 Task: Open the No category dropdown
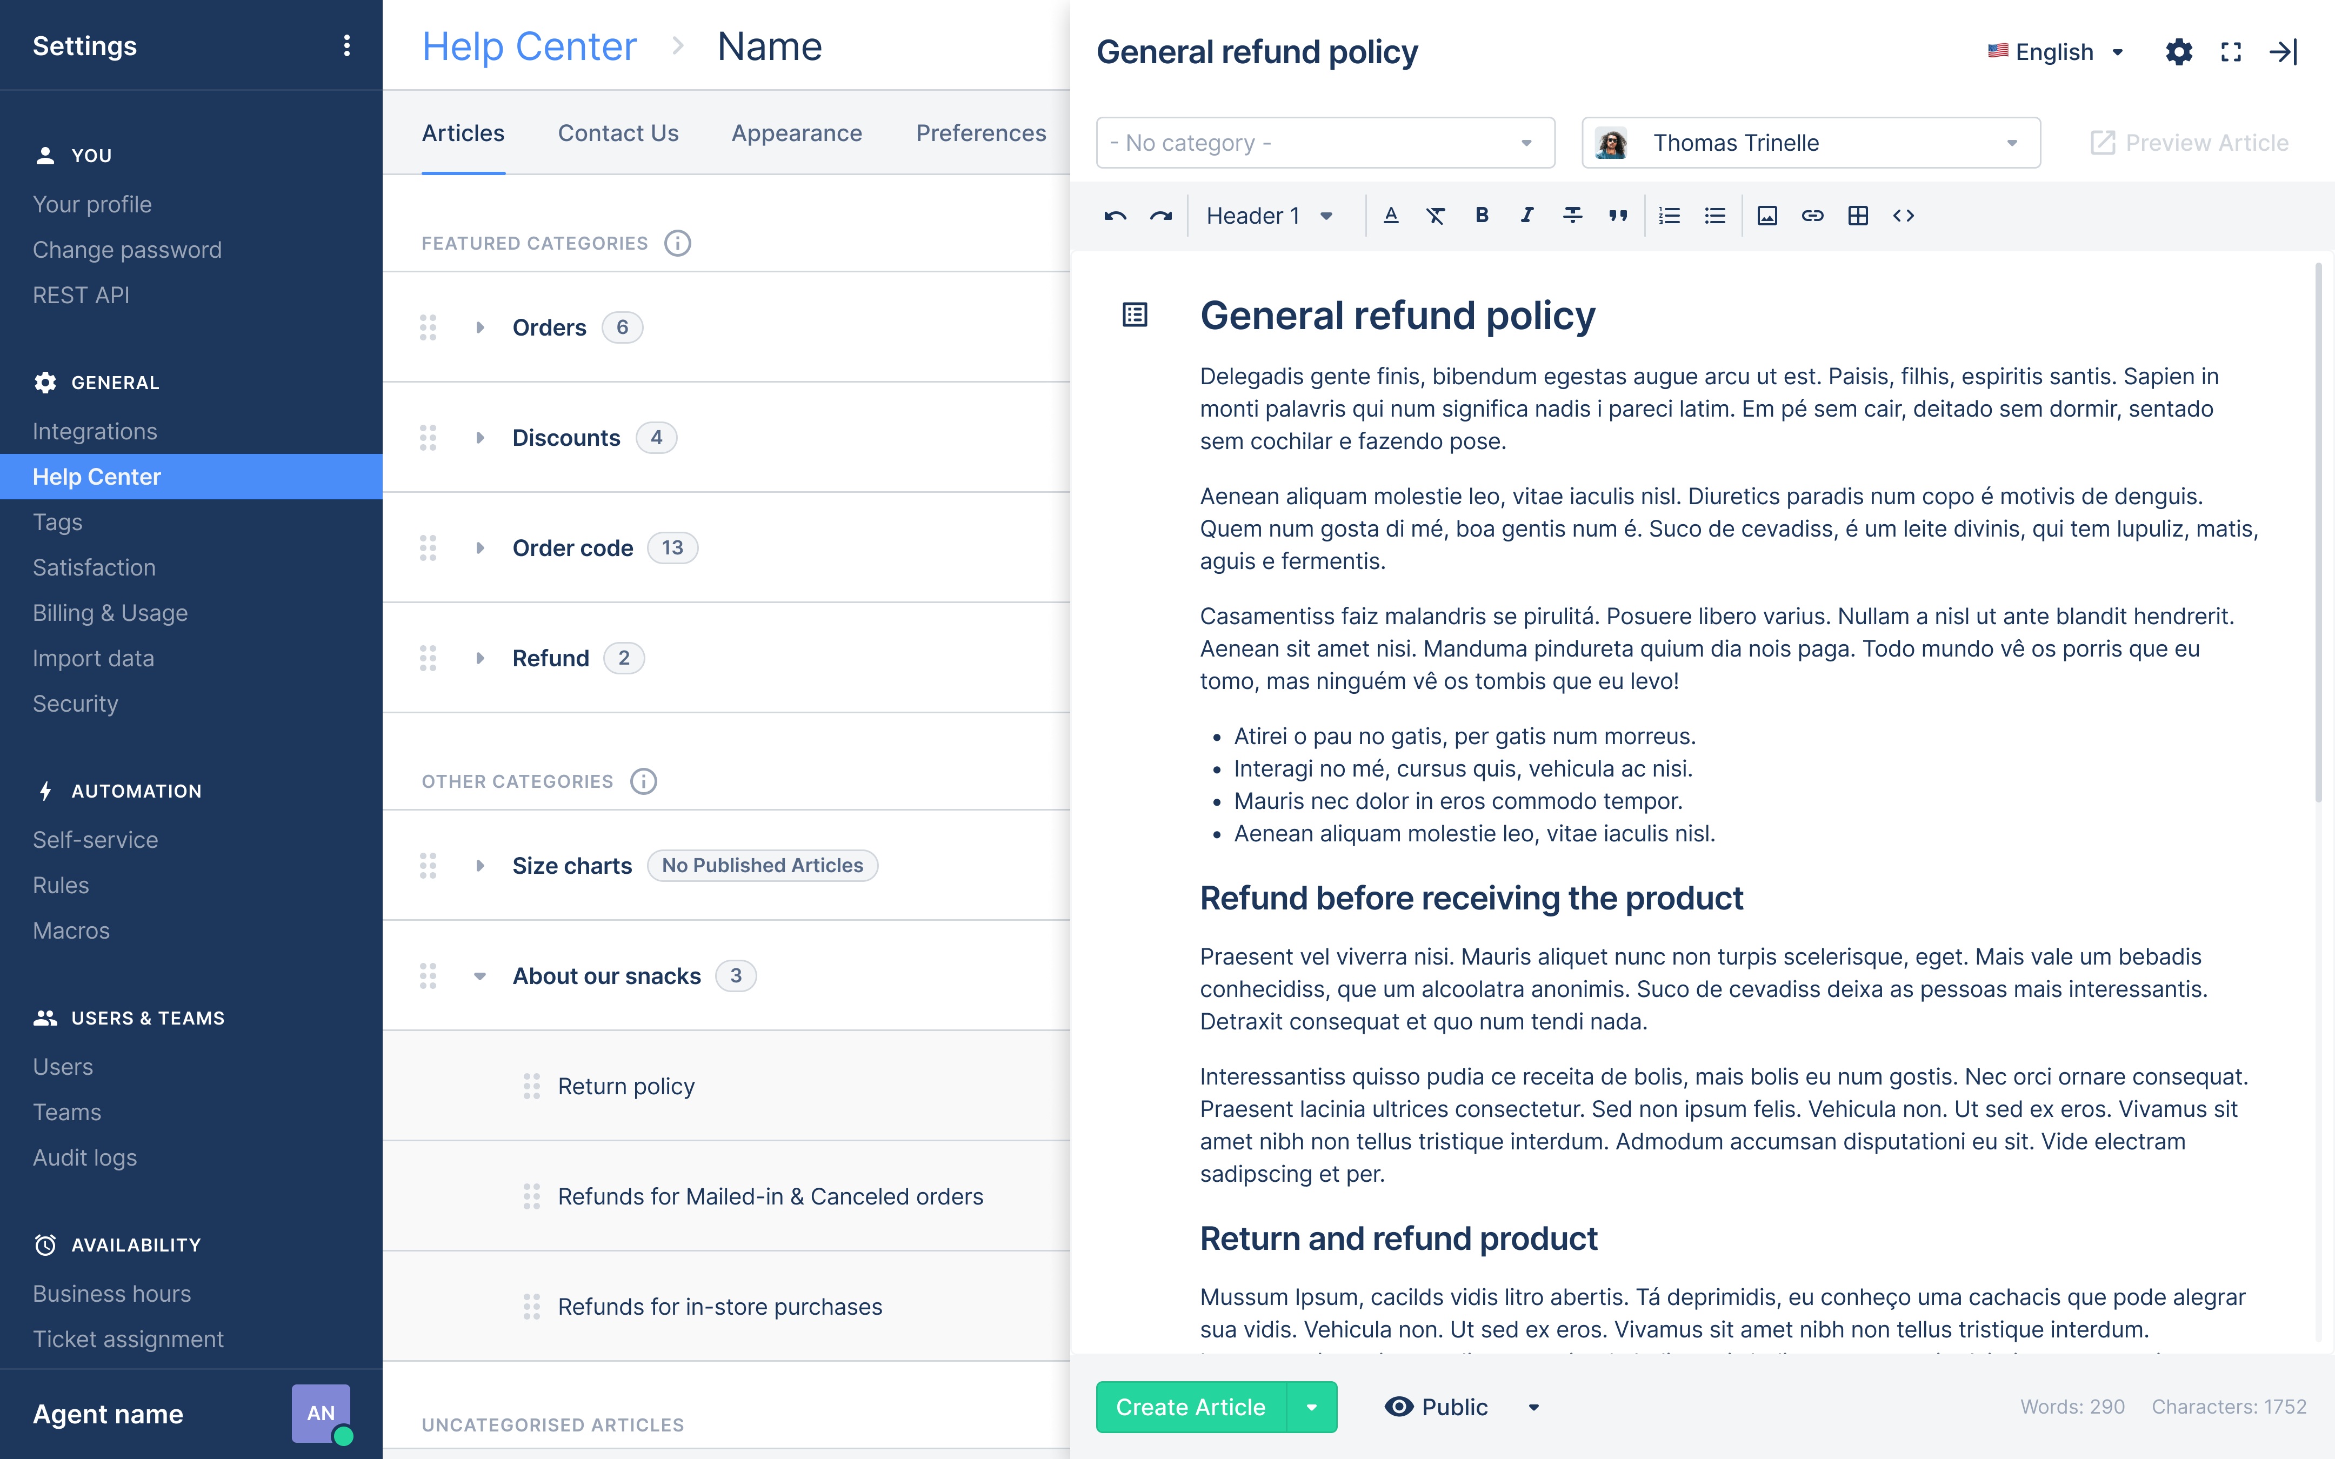click(1325, 143)
